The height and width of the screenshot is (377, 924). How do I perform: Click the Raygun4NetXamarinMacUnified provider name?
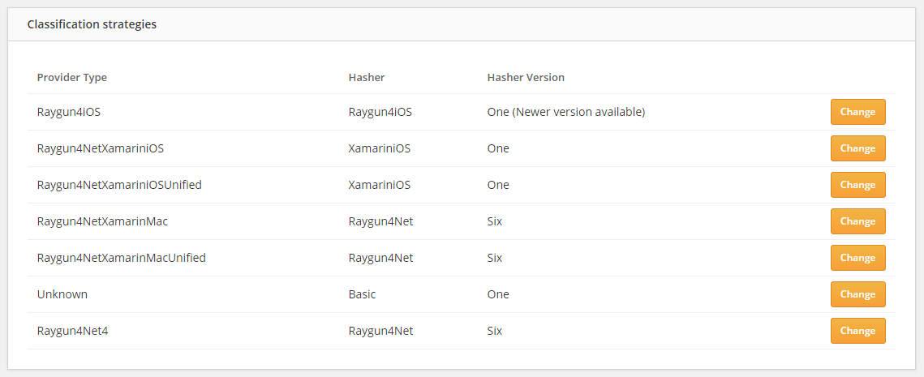(x=122, y=258)
